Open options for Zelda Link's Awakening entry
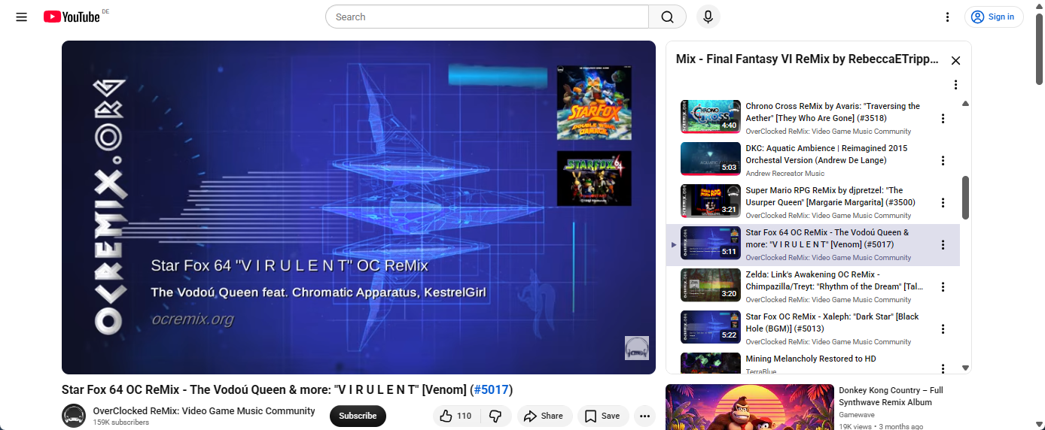Image resolution: width=1045 pixels, height=430 pixels. click(943, 286)
